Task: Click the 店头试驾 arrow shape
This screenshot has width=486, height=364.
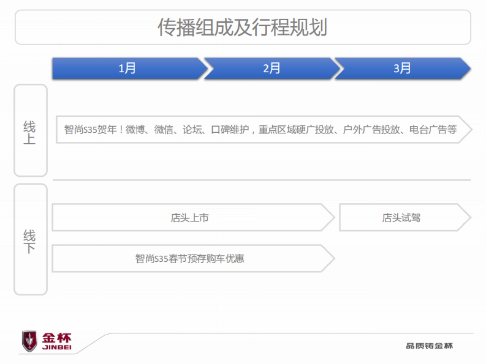Action: tap(402, 218)
